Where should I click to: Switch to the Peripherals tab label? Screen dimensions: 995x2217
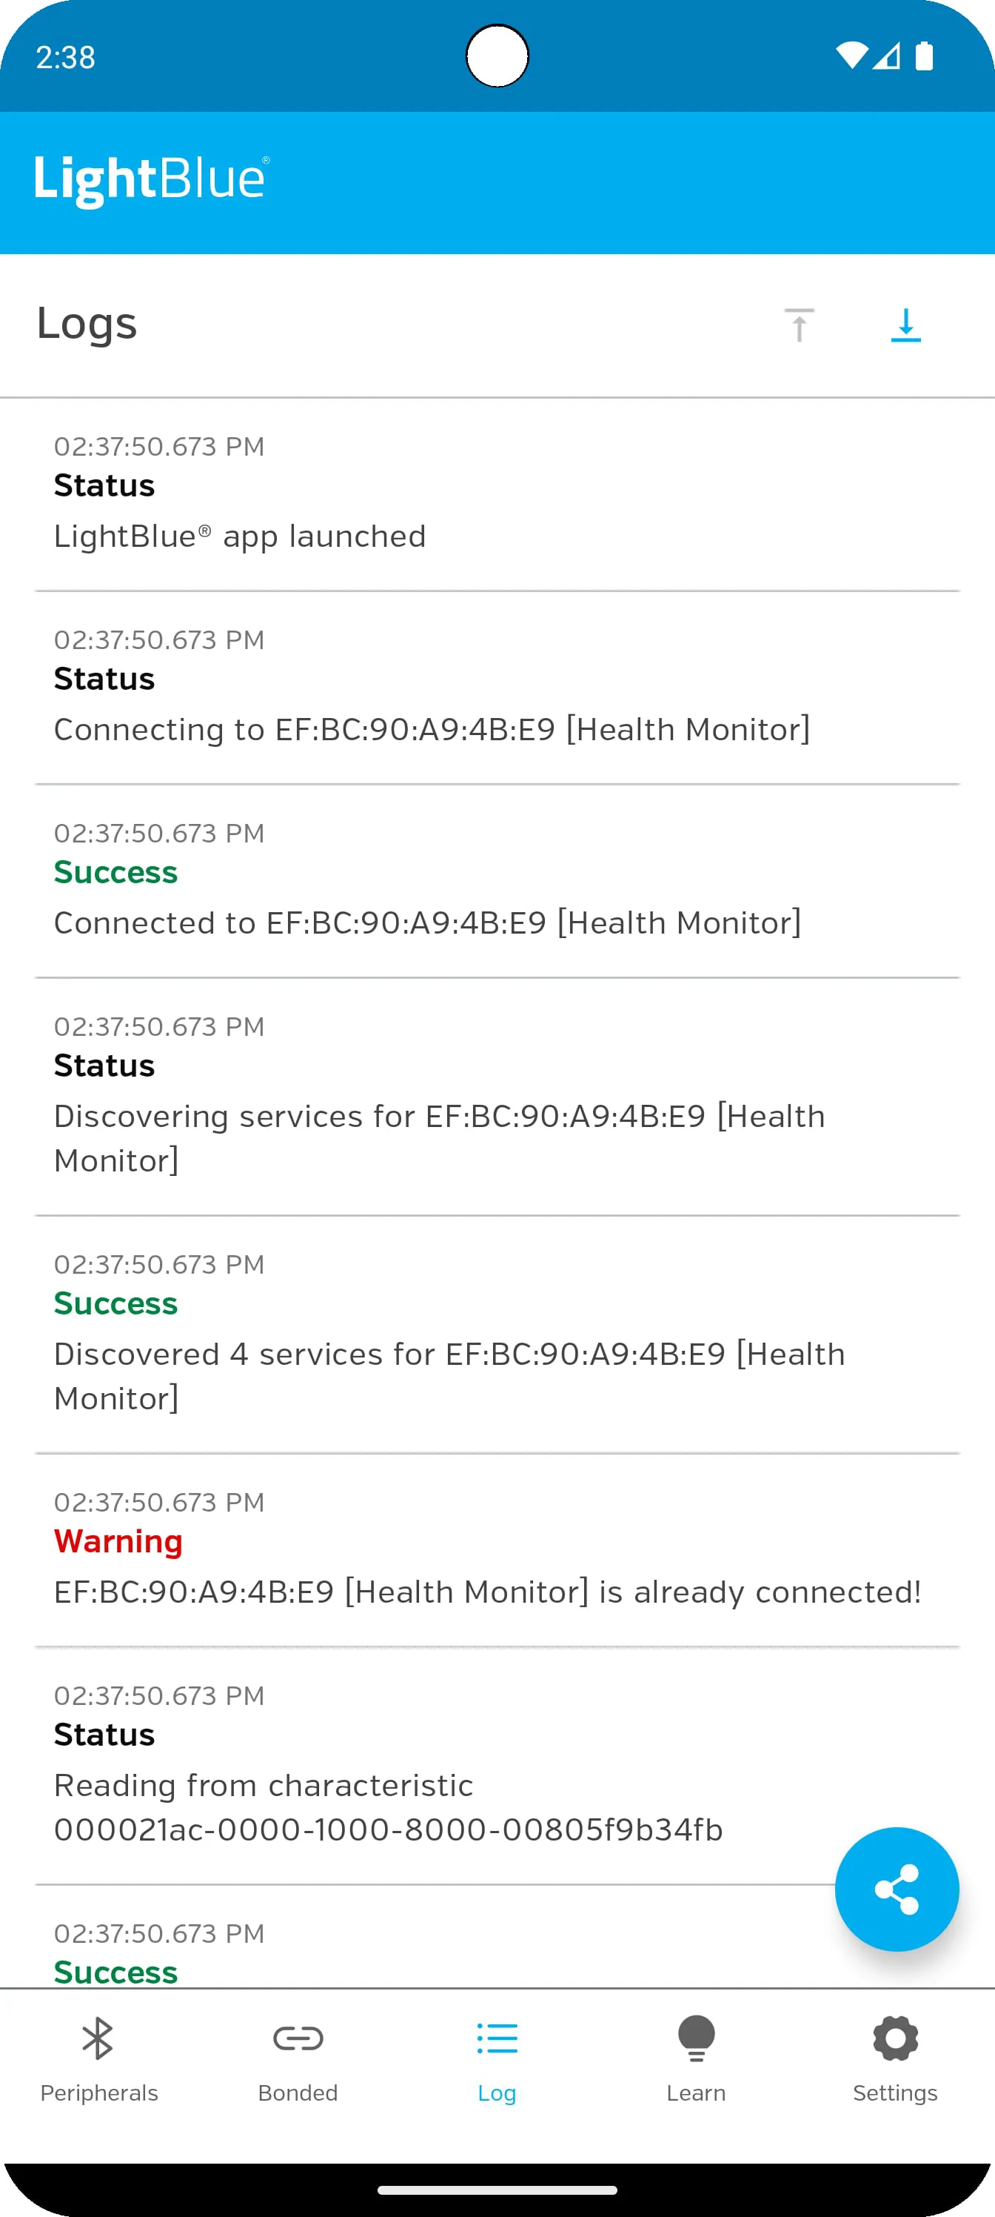pyautogui.click(x=99, y=2093)
